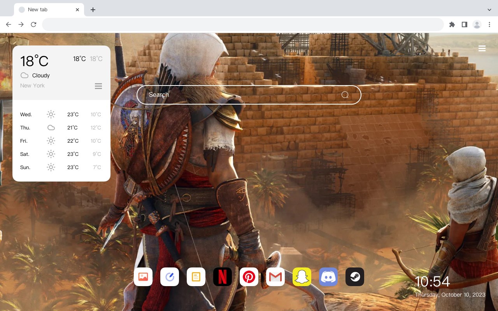Screen dimensions: 498x311
Task: Click the Sat. forecast day label
Action: (25, 154)
